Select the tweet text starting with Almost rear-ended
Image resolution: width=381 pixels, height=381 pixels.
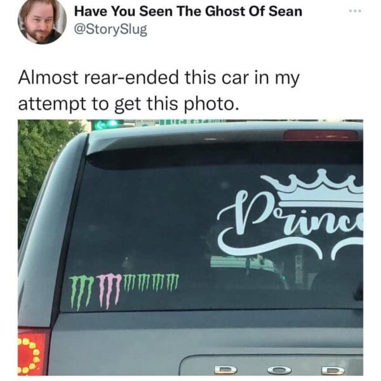[159, 91]
